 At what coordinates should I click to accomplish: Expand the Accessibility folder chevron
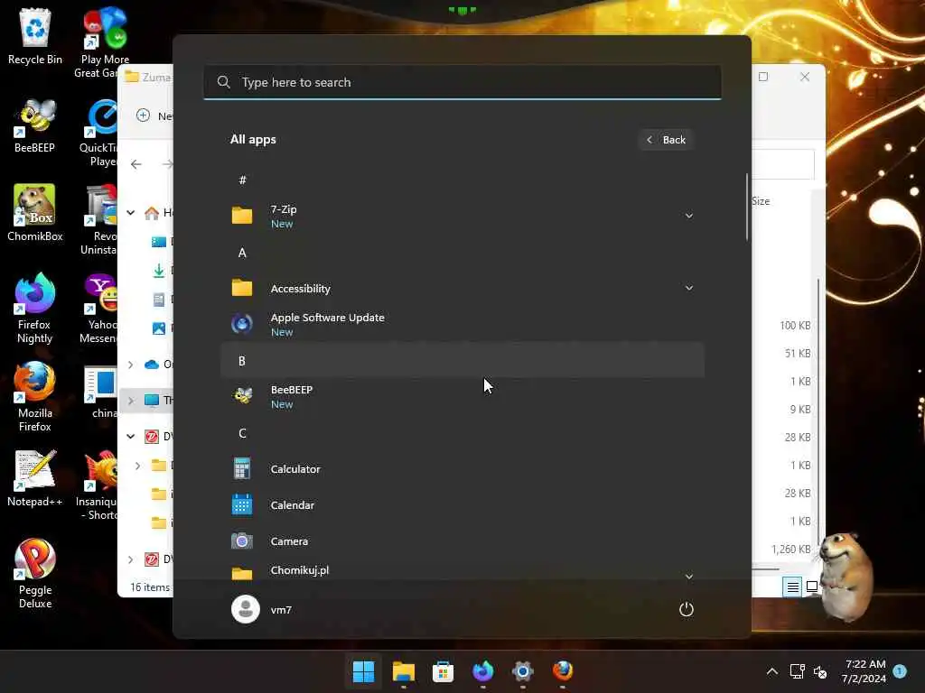tap(689, 288)
